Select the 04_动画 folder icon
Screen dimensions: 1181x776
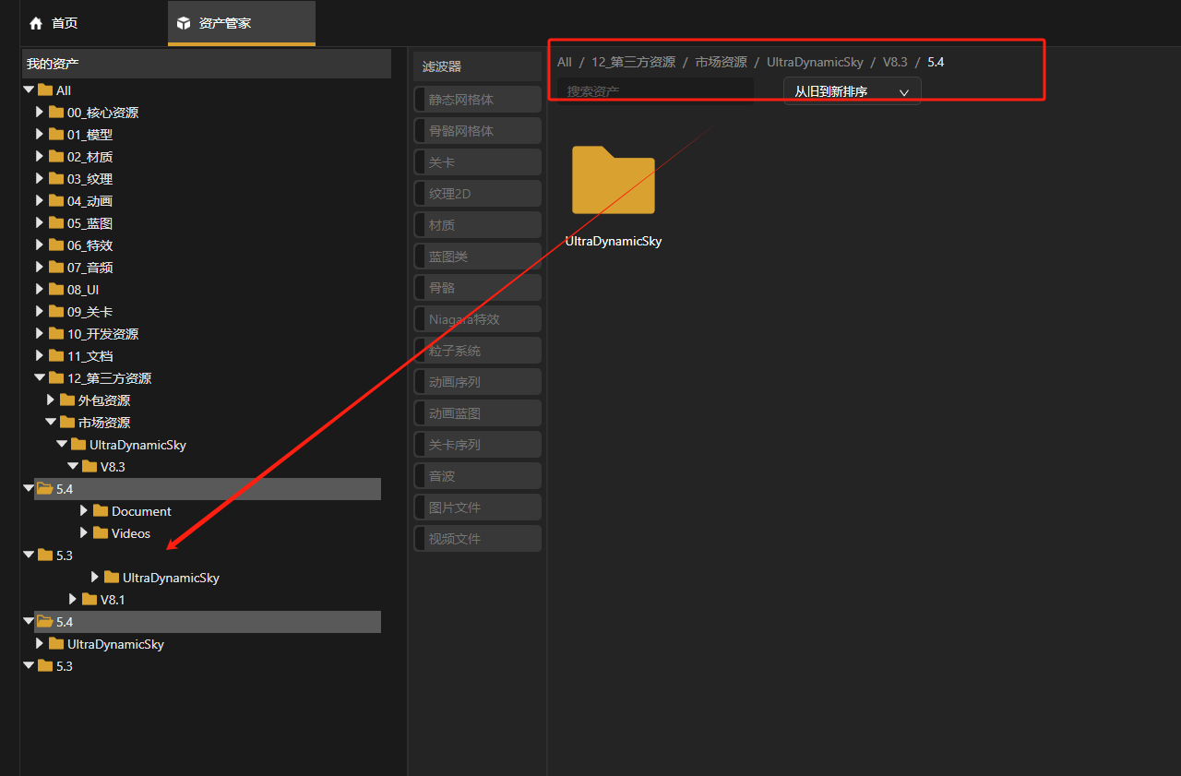(x=56, y=201)
